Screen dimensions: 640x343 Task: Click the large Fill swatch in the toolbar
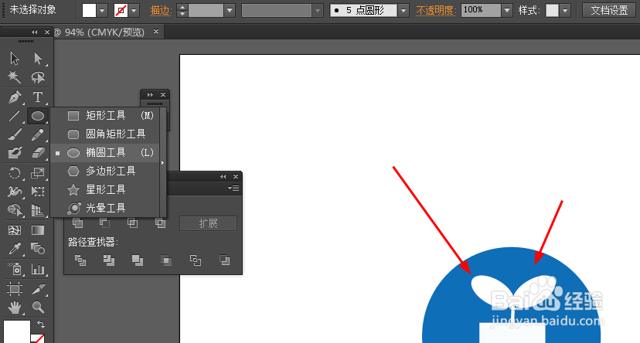pos(17,331)
